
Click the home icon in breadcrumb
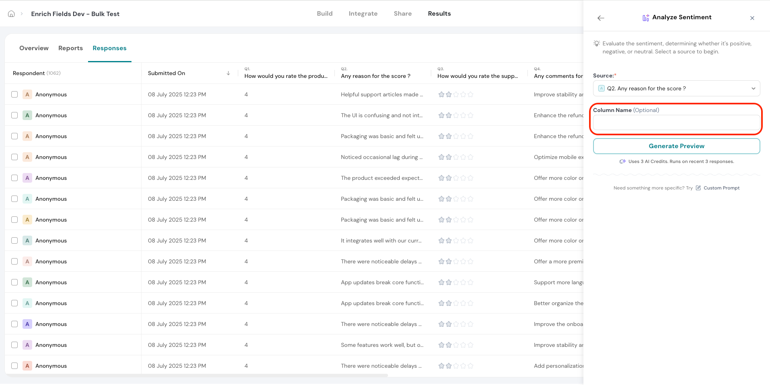pos(11,14)
